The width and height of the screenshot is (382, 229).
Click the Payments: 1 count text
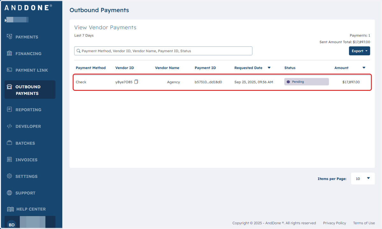click(x=360, y=36)
